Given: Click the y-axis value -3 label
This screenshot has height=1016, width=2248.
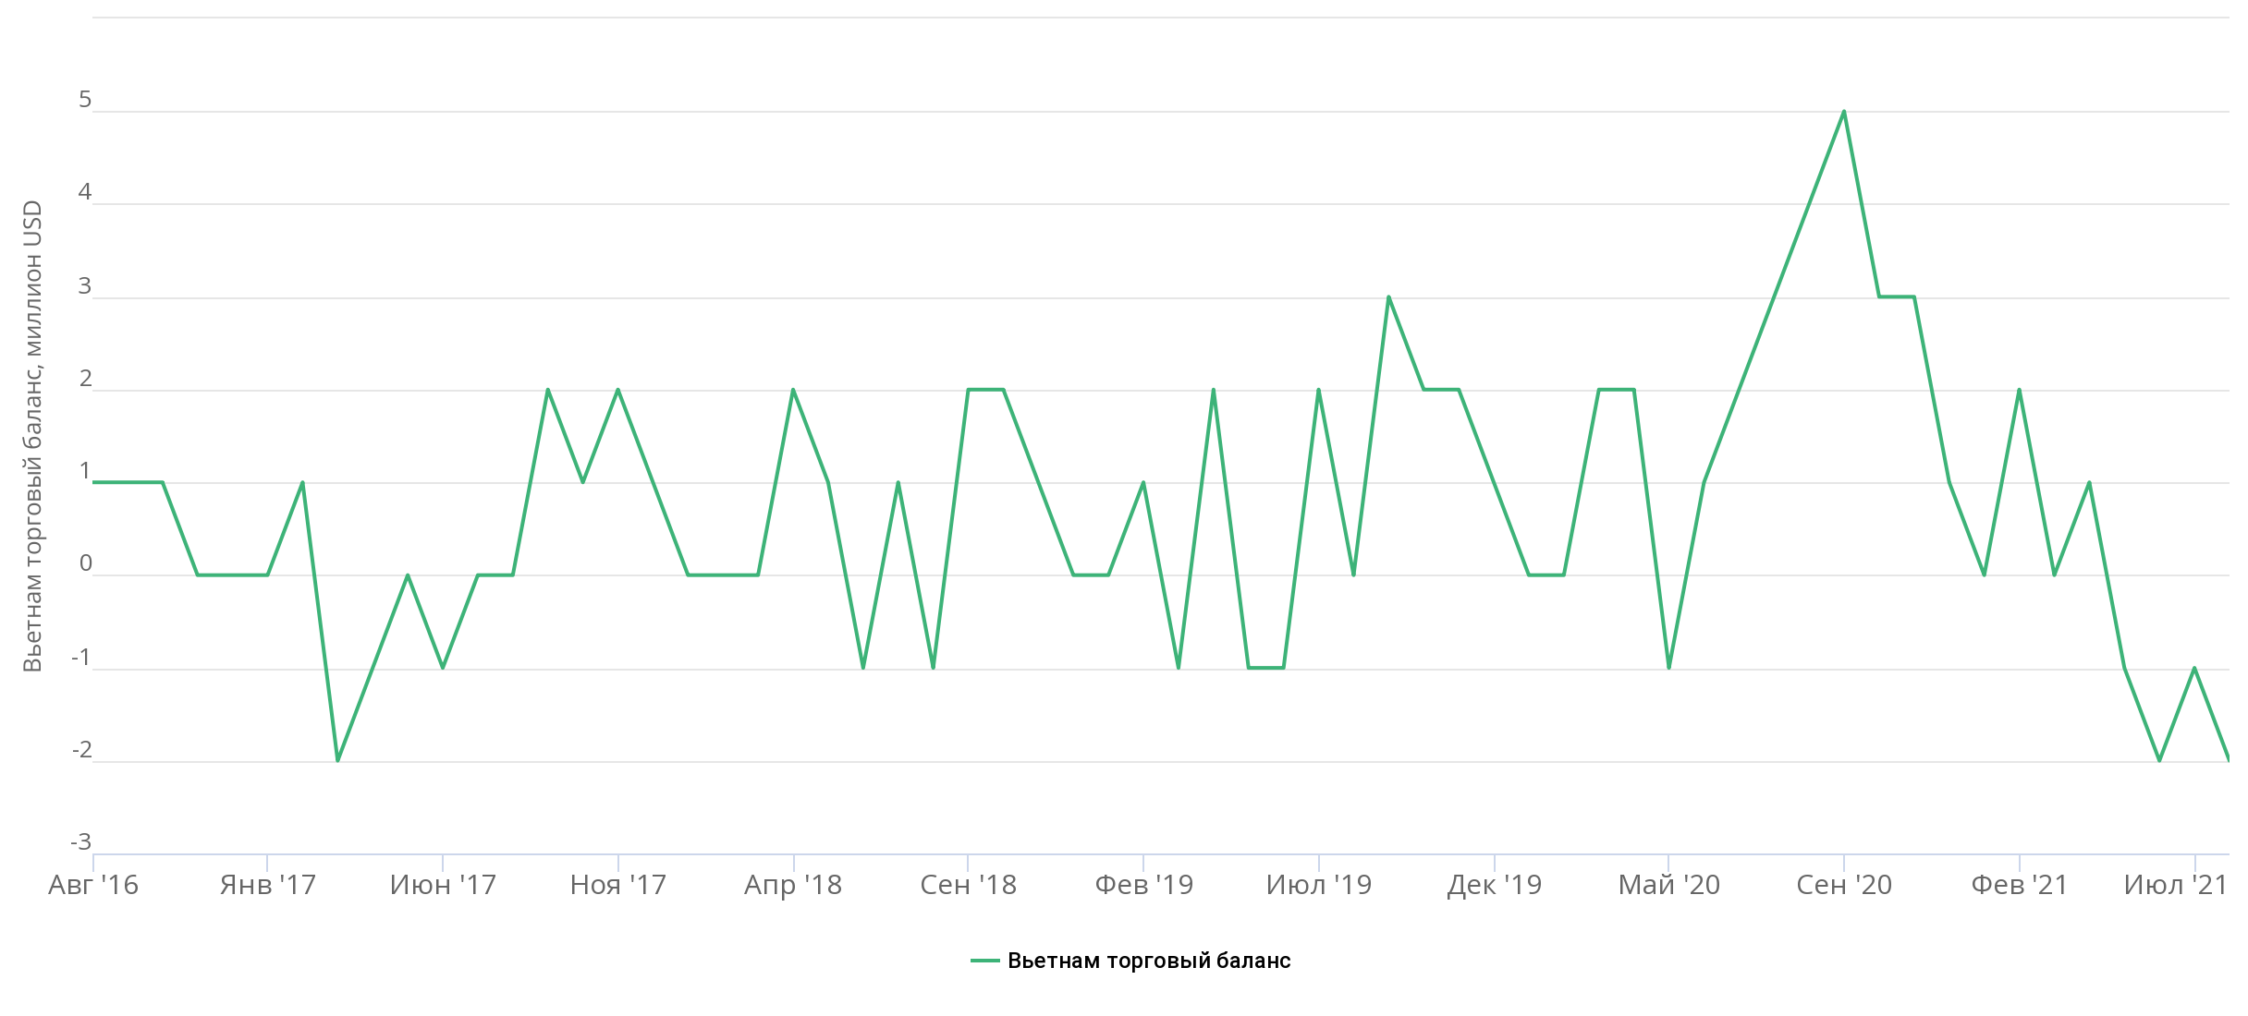Looking at the screenshot, I should pyautogui.click(x=81, y=842).
